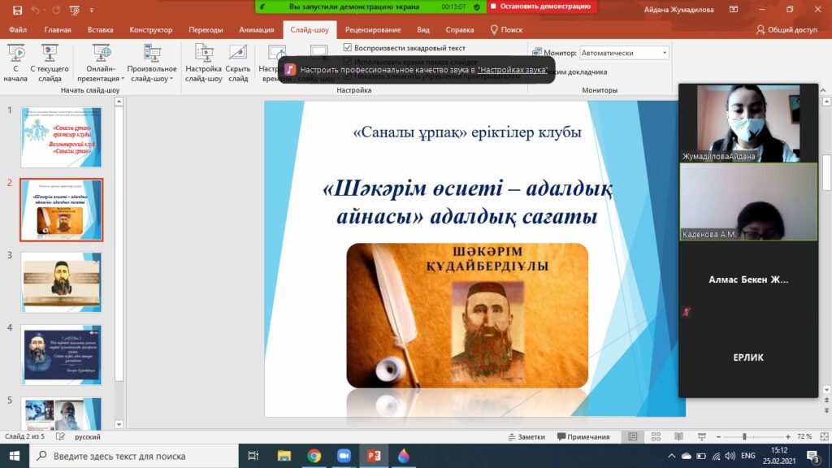Open "Настройках звука" link
Viewport: 832px width, 468px height.
click(x=512, y=70)
